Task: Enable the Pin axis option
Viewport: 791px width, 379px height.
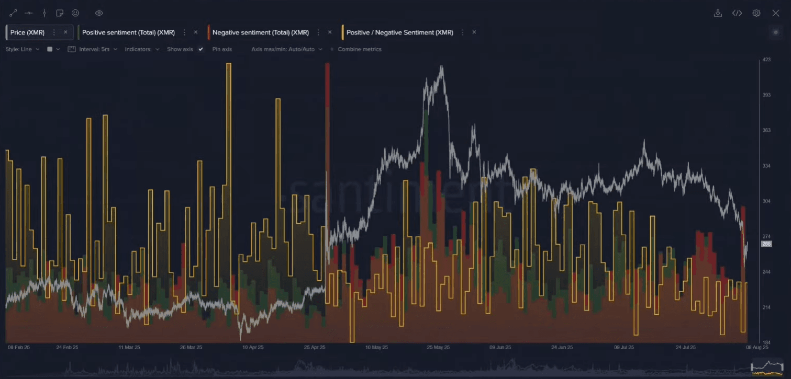Action: [x=222, y=49]
